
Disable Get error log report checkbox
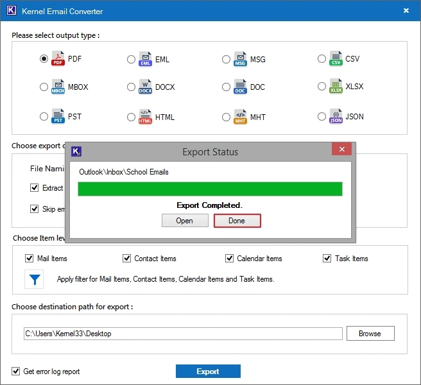coord(15,372)
